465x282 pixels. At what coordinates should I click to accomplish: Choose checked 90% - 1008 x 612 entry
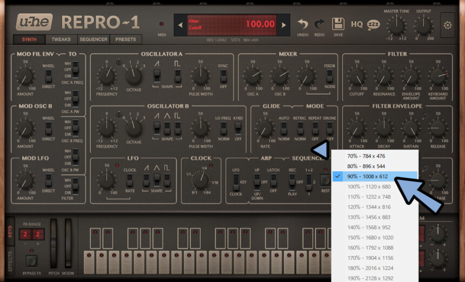[x=375, y=176]
